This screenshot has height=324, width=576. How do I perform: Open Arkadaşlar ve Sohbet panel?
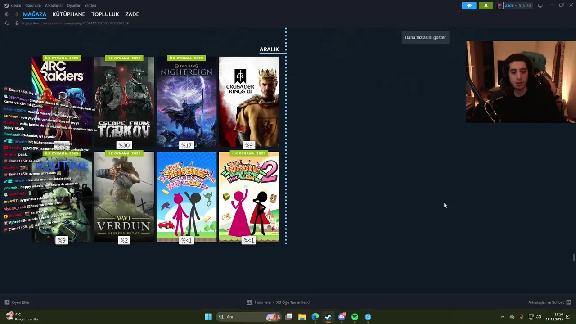(549, 302)
